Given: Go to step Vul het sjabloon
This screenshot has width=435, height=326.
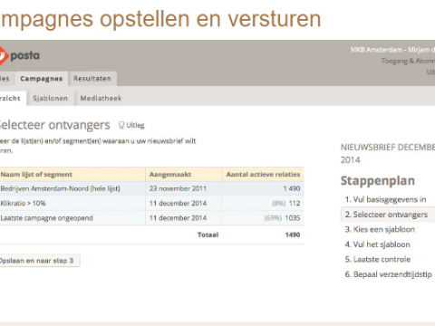Looking at the screenshot, I should tap(378, 244).
